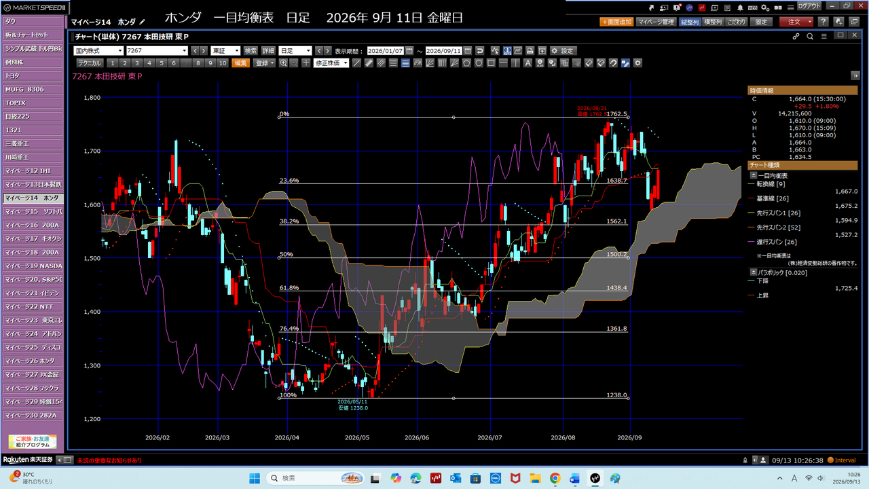Select technical preset number 10
The width and height of the screenshot is (869, 489).
222,63
